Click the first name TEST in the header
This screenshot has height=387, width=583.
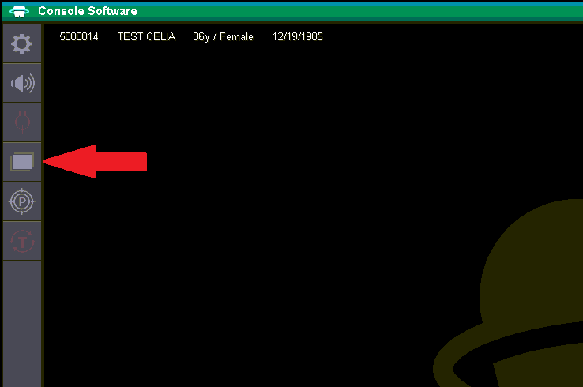[x=130, y=37]
